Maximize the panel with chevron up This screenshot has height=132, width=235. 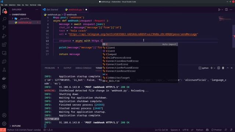click(228, 68)
